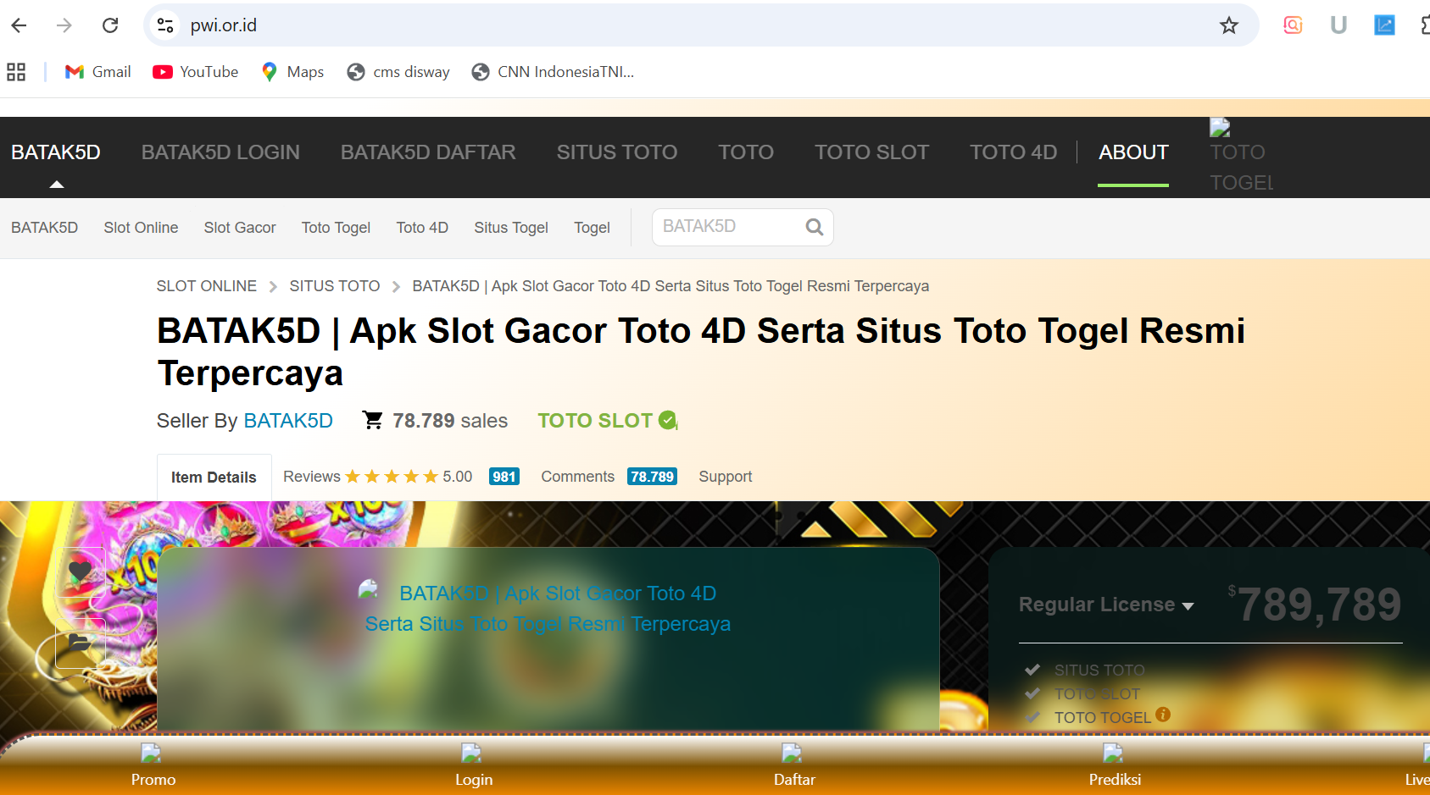Click the search magnifier icon
The image size is (1430, 795).
point(814,227)
